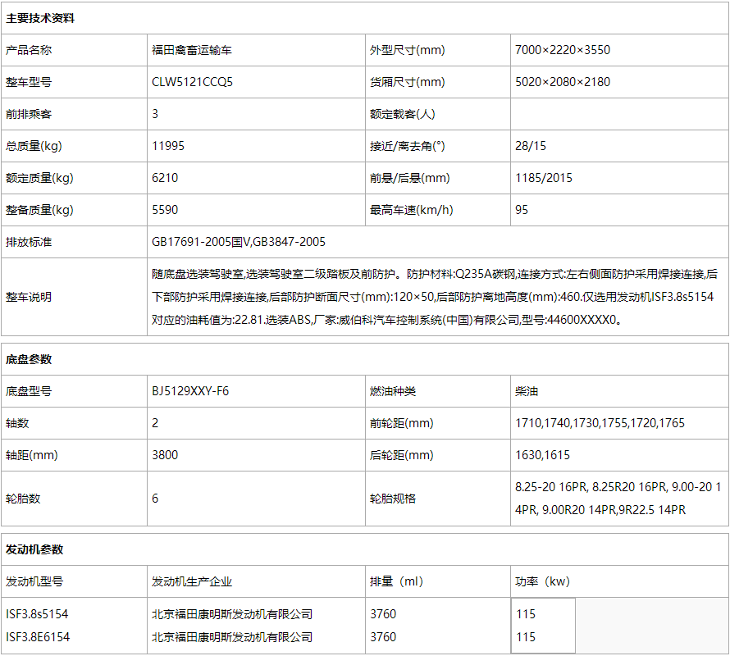Image resolution: width=730 pixels, height=656 pixels.
Task: Click the product name 福田禽畜运输车
Action: pyautogui.click(x=192, y=50)
